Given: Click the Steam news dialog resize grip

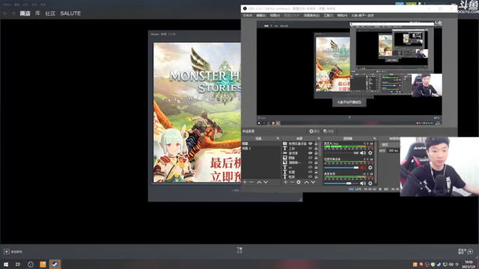Looking at the screenshot, I should click(x=301, y=200).
